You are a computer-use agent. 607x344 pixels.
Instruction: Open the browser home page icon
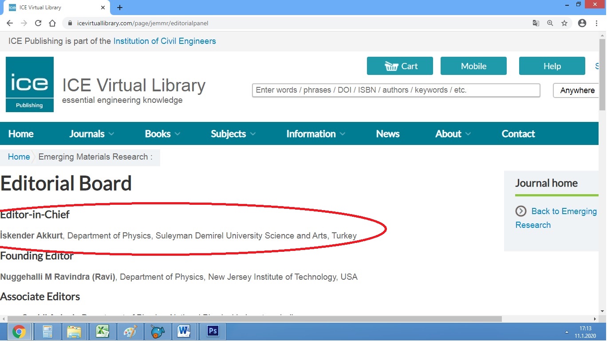pyautogui.click(x=52, y=23)
